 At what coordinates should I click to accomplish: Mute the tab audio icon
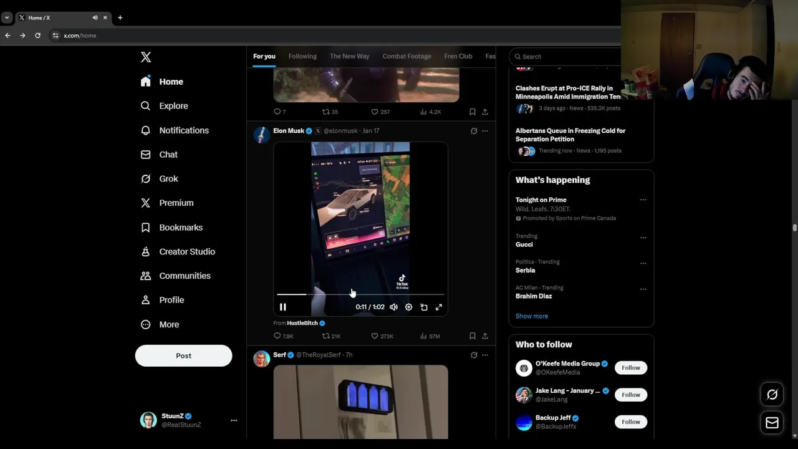95,17
